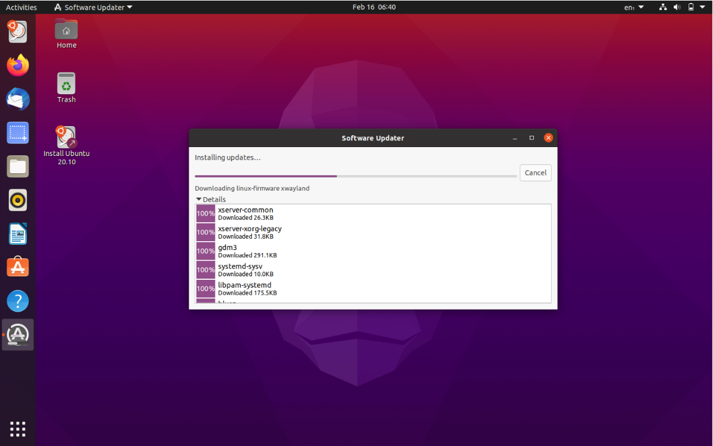Open Activities overview
The image size is (713, 446).
click(21, 7)
